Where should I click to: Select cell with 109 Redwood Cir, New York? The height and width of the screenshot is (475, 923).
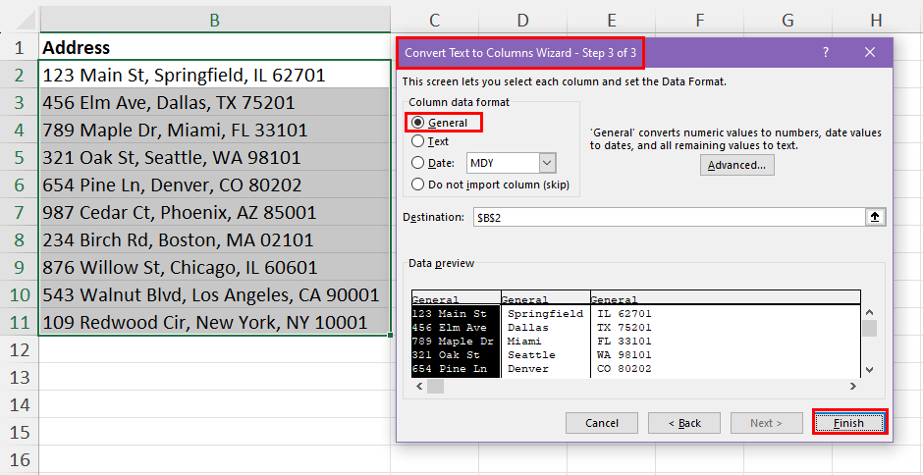(215, 322)
